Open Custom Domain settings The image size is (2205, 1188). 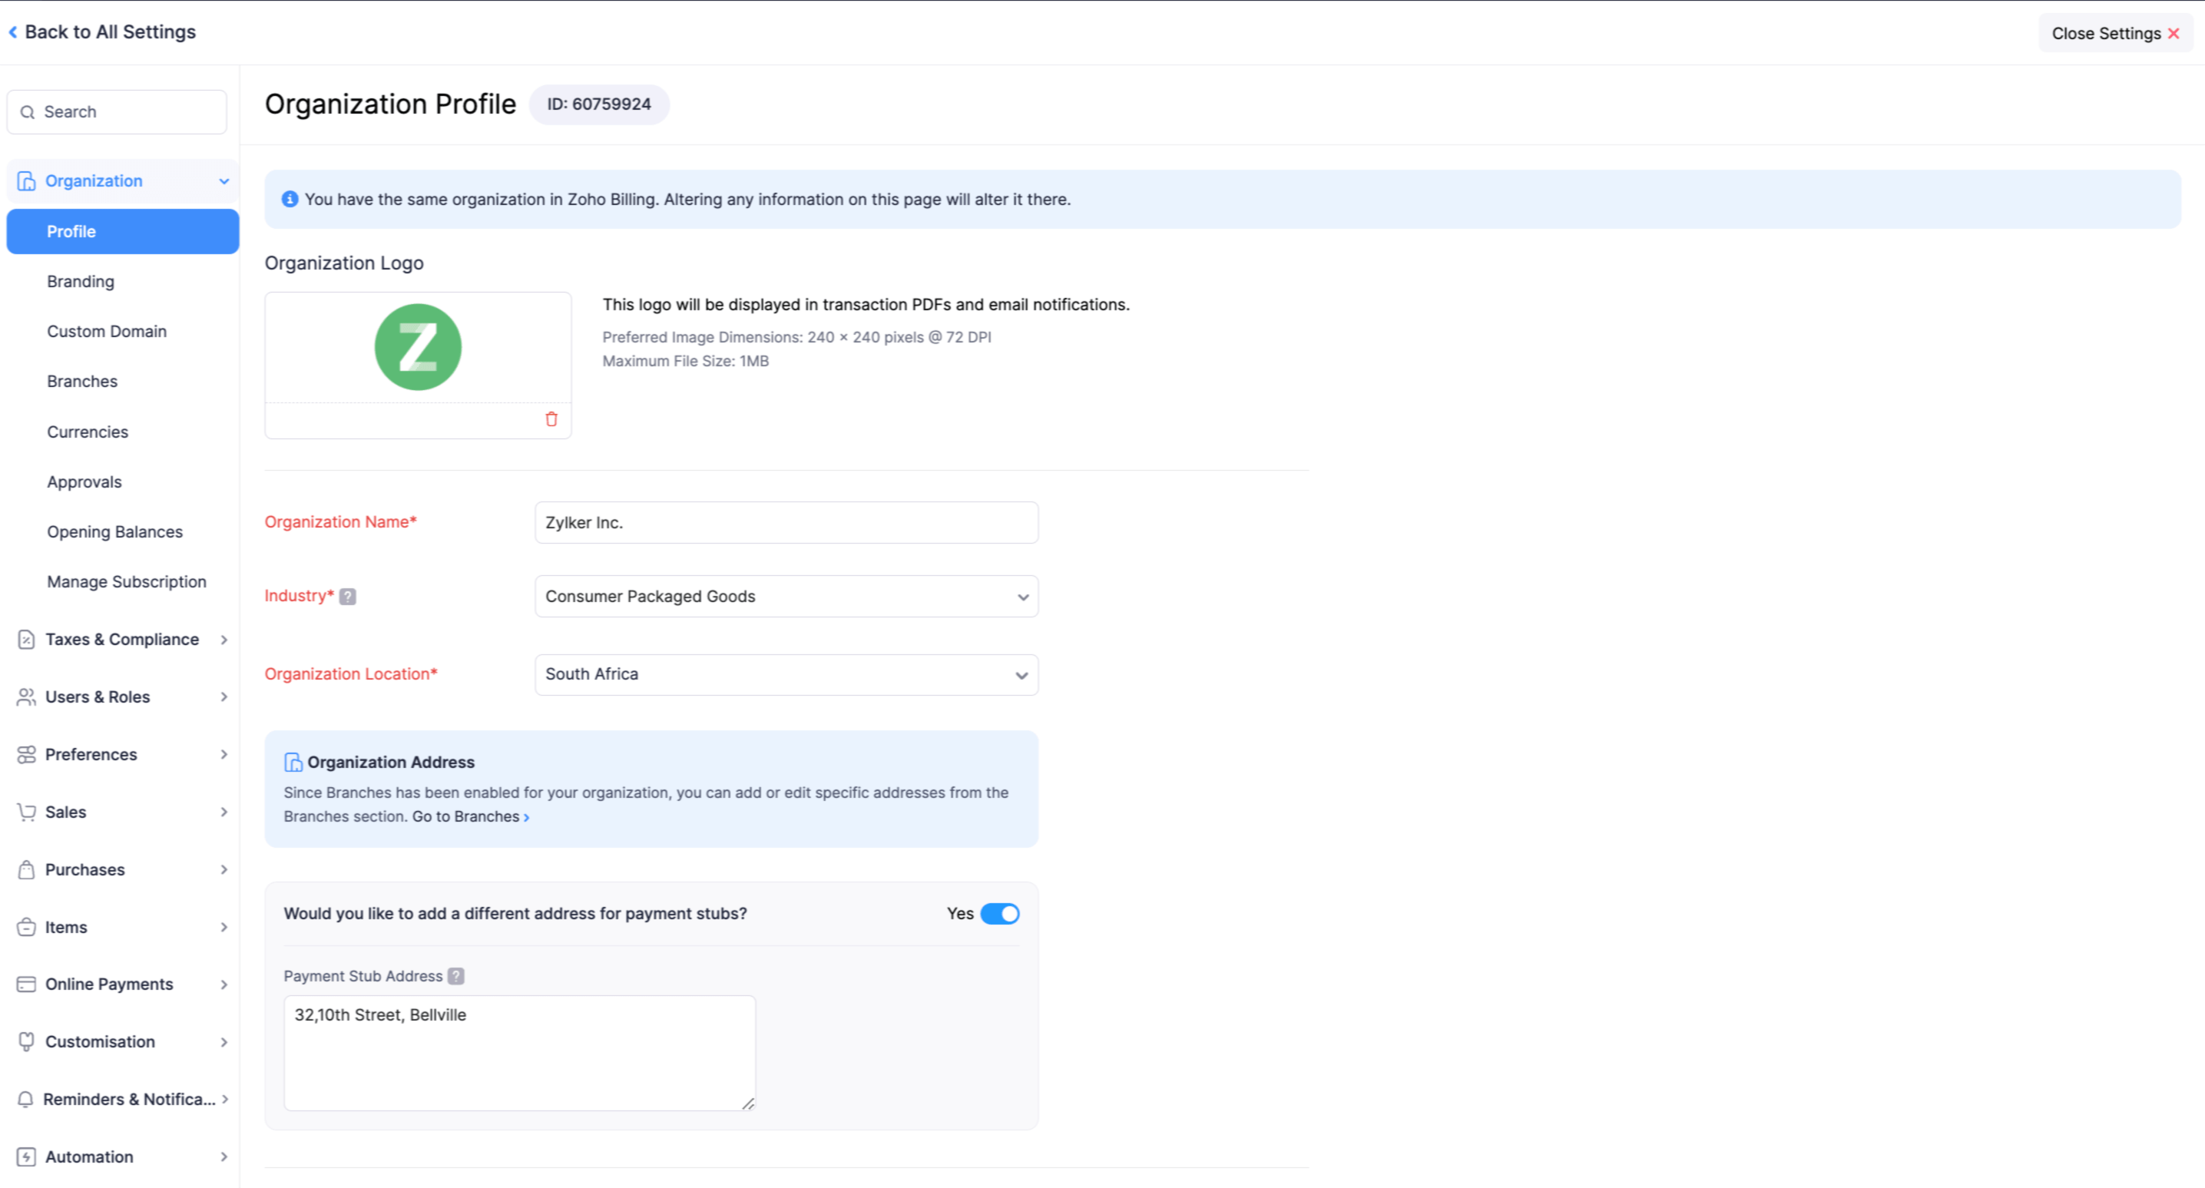click(x=107, y=331)
